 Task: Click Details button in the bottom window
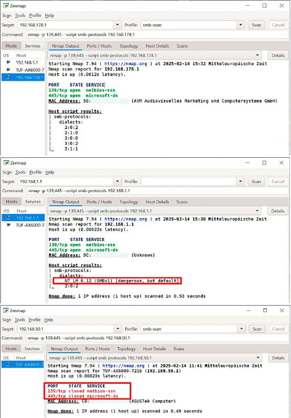coord(278,358)
